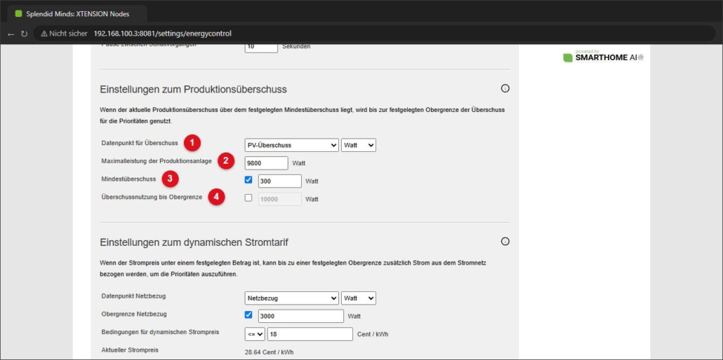Click 'Einstellungen zum dynamischen Stromtarif' heading
Image resolution: width=723 pixels, height=360 pixels.
tap(194, 242)
